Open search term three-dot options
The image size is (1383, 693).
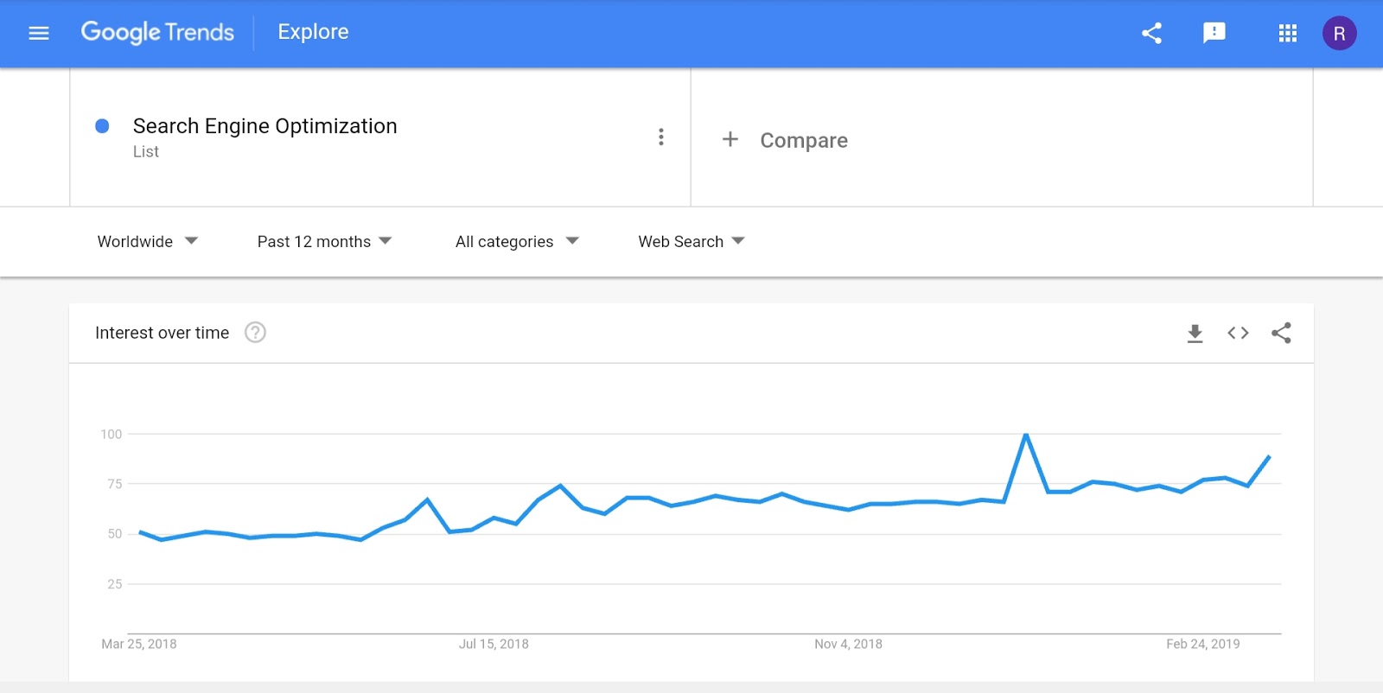pyautogui.click(x=661, y=137)
